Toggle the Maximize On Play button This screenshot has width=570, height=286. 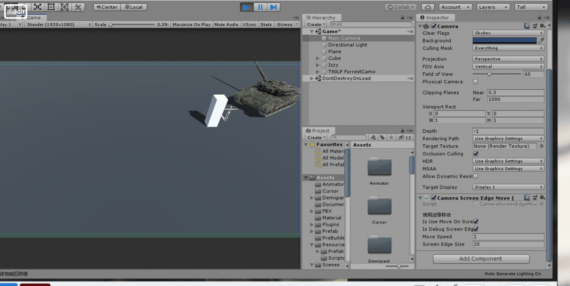pyautogui.click(x=191, y=24)
